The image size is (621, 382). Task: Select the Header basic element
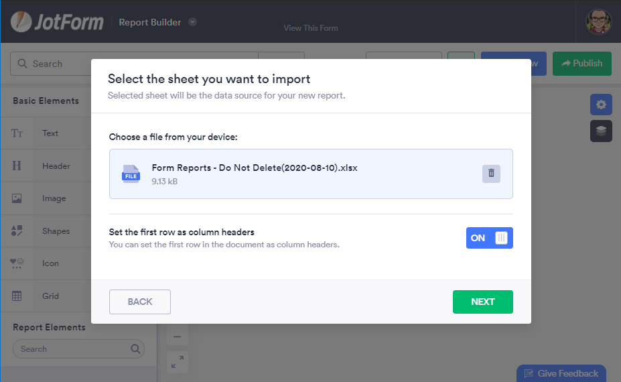pyautogui.click(x=56, y=166)
